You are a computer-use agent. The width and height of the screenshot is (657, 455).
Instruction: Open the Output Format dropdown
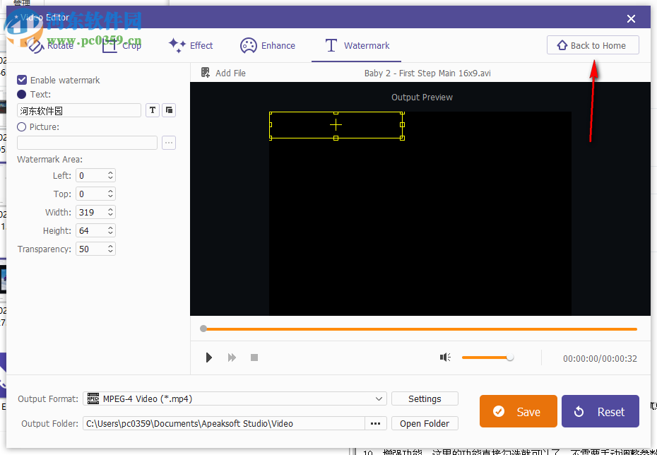[233, 398]
